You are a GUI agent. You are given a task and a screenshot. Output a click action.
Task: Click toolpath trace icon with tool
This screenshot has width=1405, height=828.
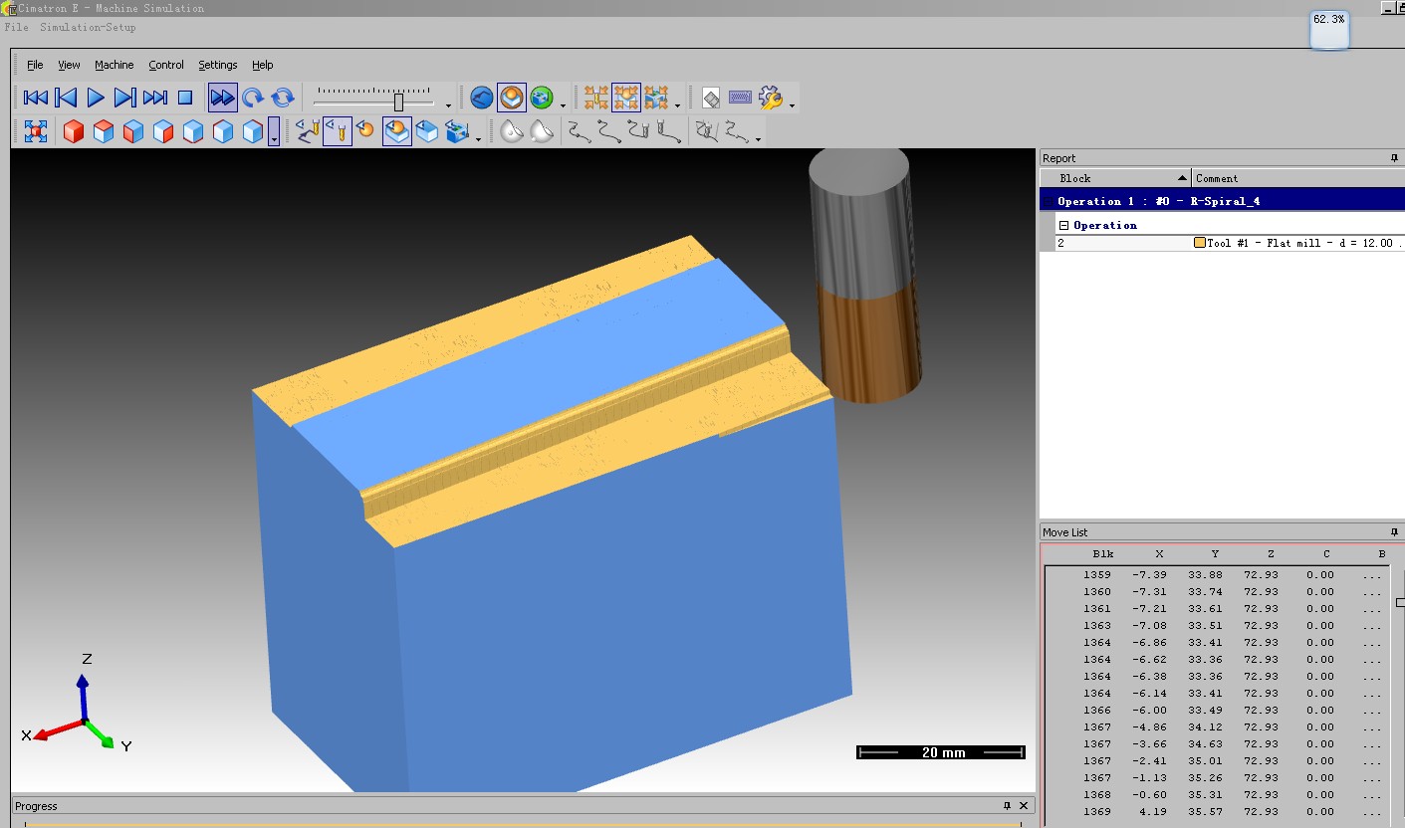pos(638,131)
